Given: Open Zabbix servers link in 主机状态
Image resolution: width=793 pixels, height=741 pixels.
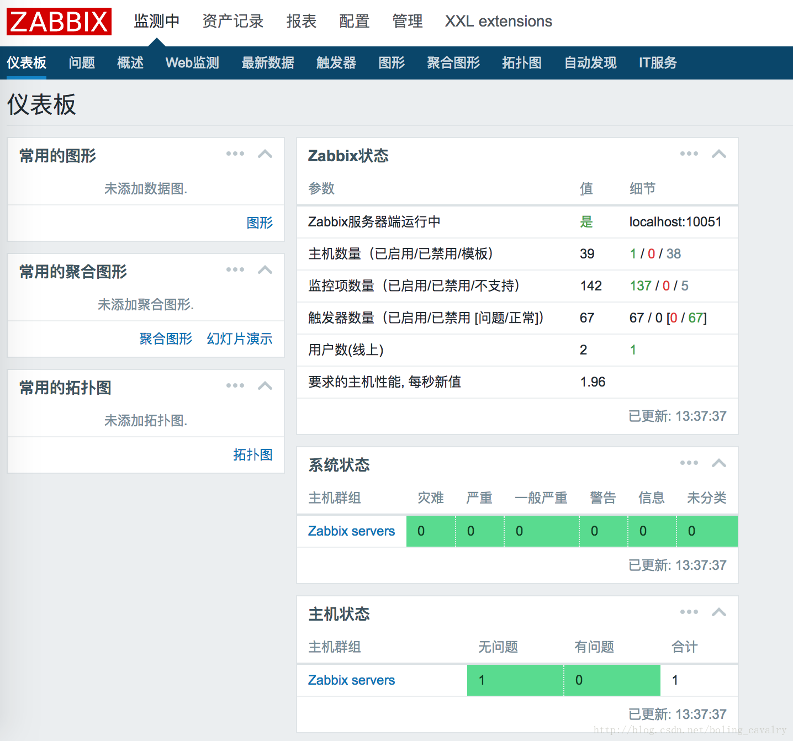Looking at the screenshot, I should point(351,680).
